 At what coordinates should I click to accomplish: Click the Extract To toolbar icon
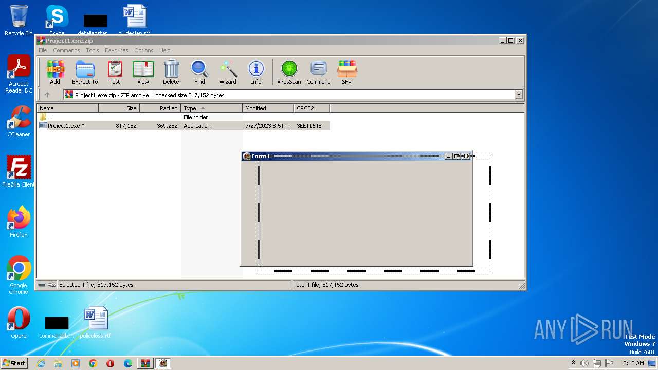[85, 72]
